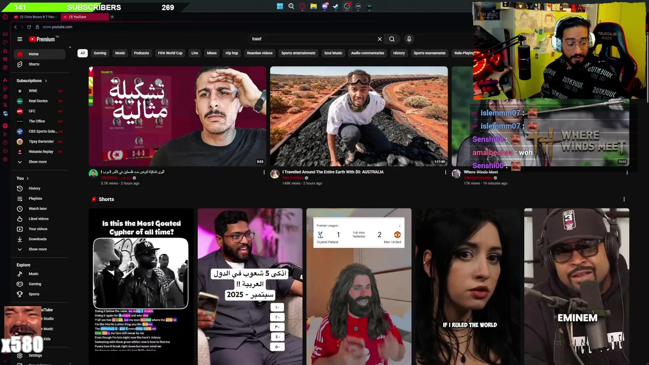Open the Most Goated Cypher short
Viewport: 649px width, 365px height.
click(141, 286)
